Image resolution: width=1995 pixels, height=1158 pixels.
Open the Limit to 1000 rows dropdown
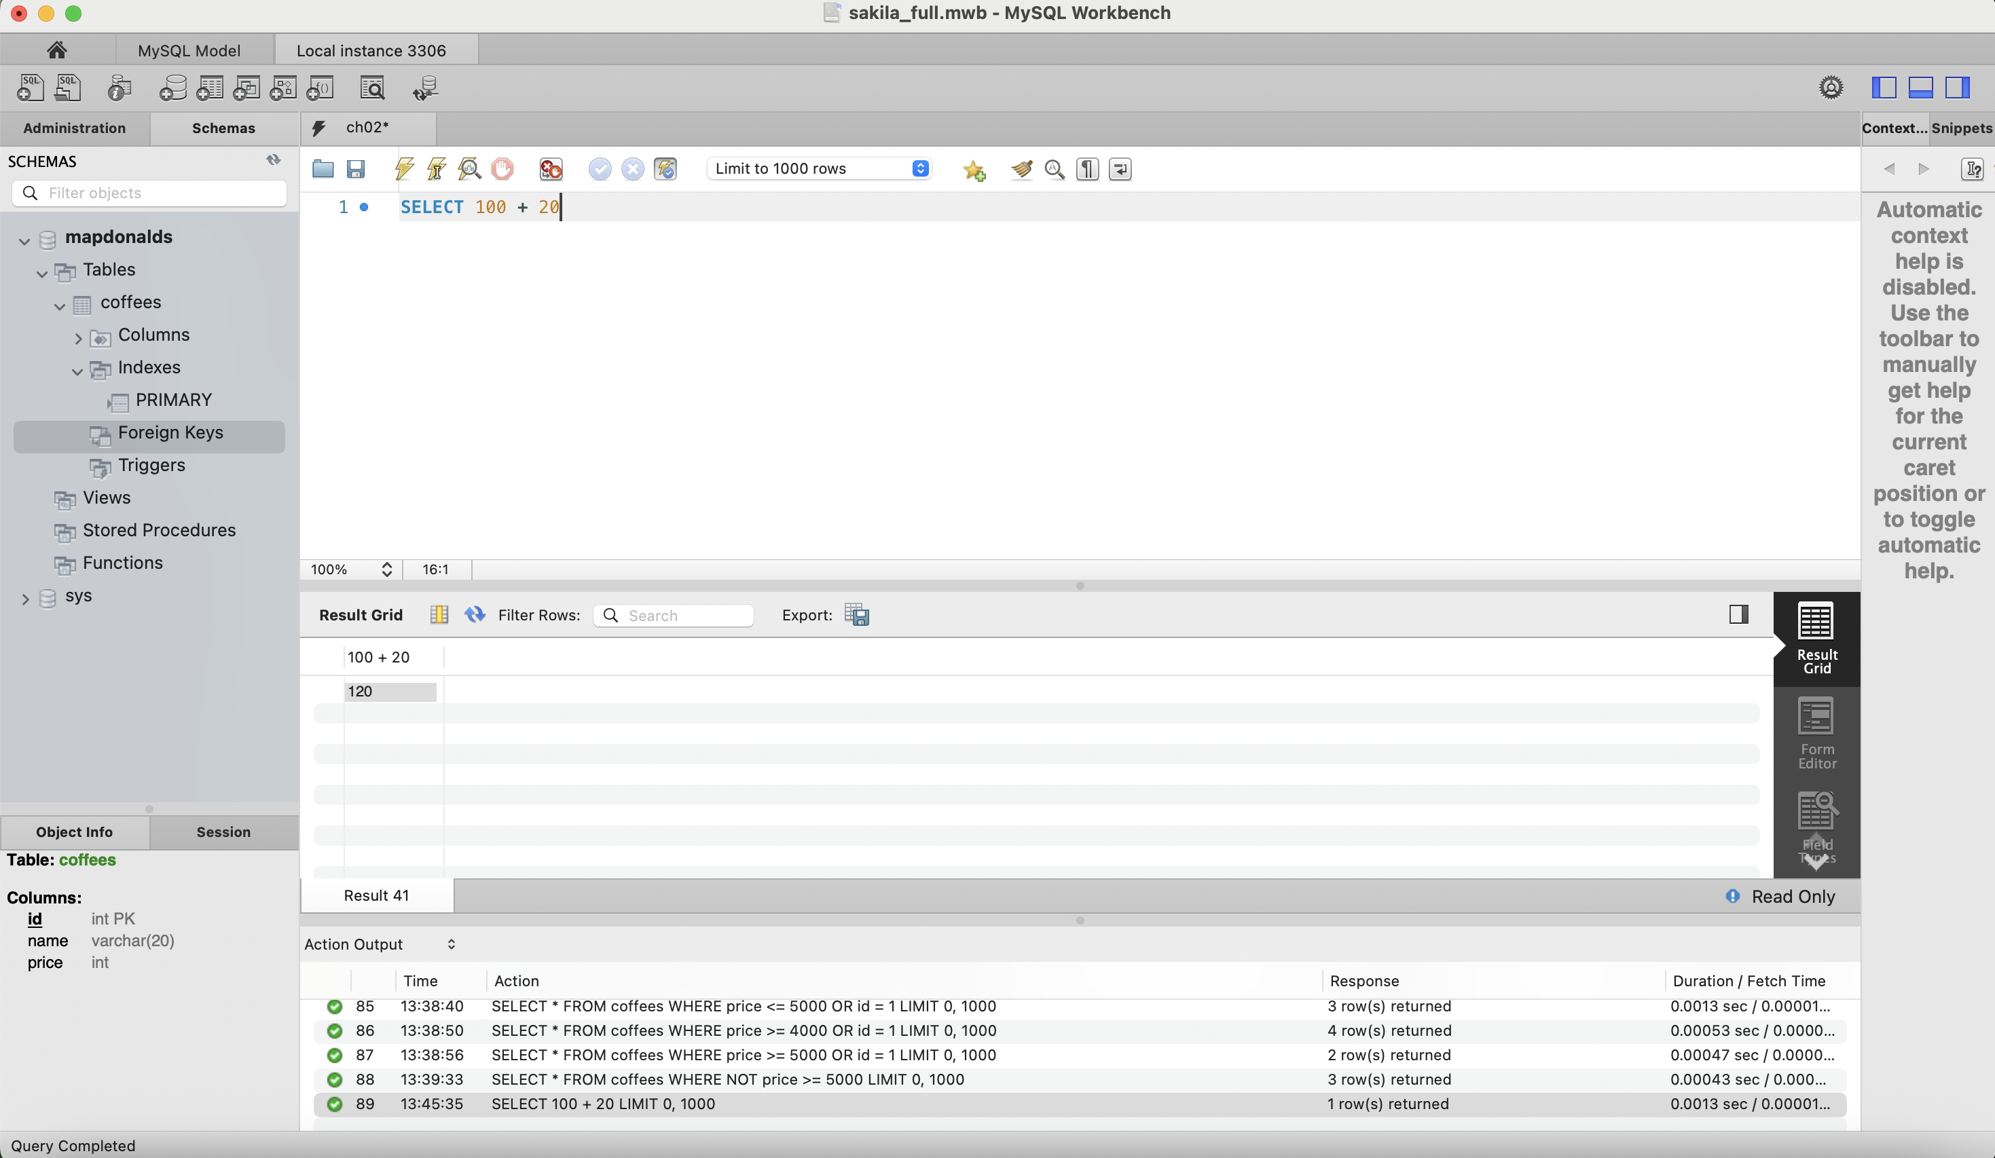click(820, 168)
